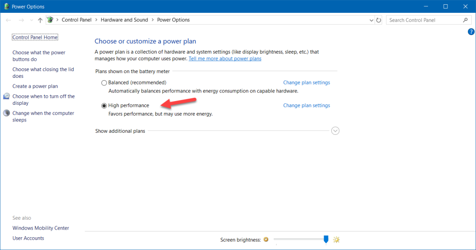Click the Show additional plans label
Viewport: 476px width, 250px height.
[x=120, y=131]
